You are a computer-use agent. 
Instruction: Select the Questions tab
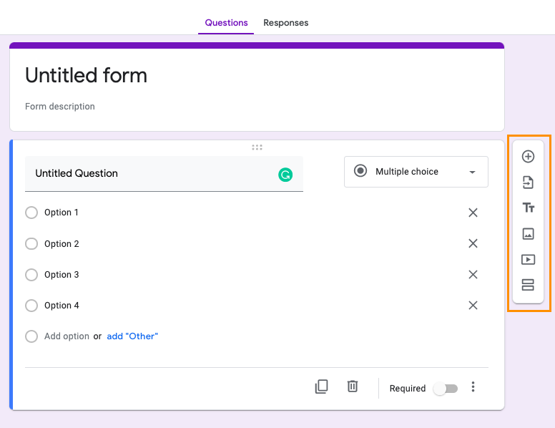[226, 23]
